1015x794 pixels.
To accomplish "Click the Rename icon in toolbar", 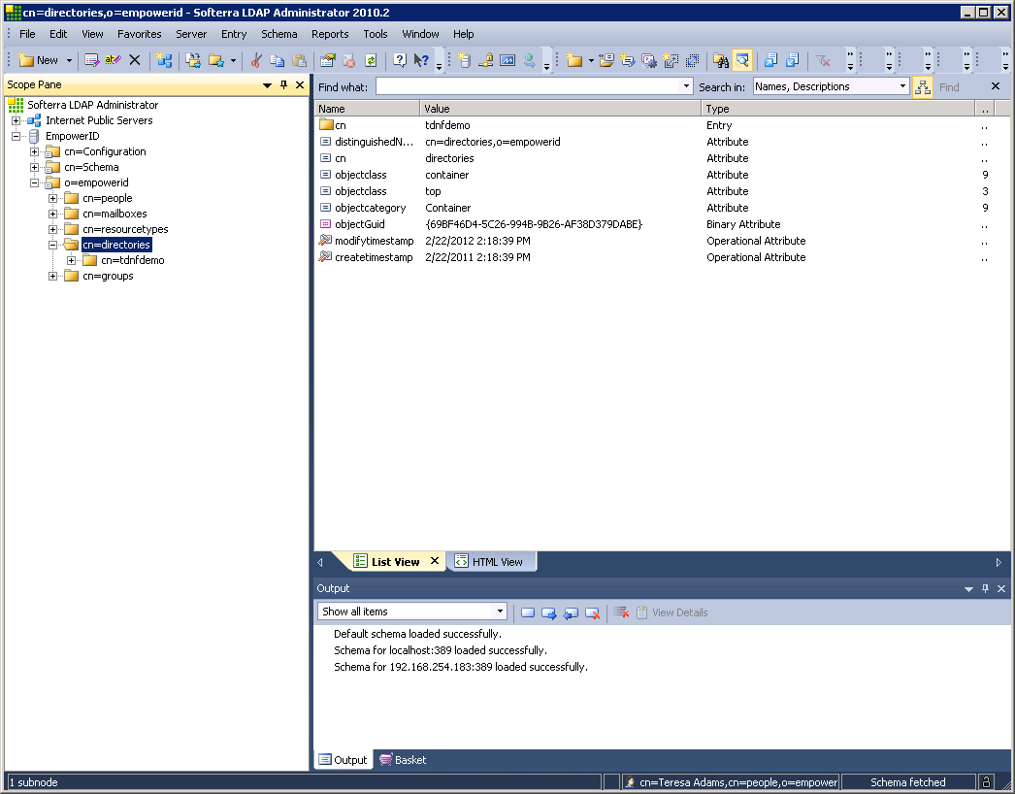I will [113, 60].
